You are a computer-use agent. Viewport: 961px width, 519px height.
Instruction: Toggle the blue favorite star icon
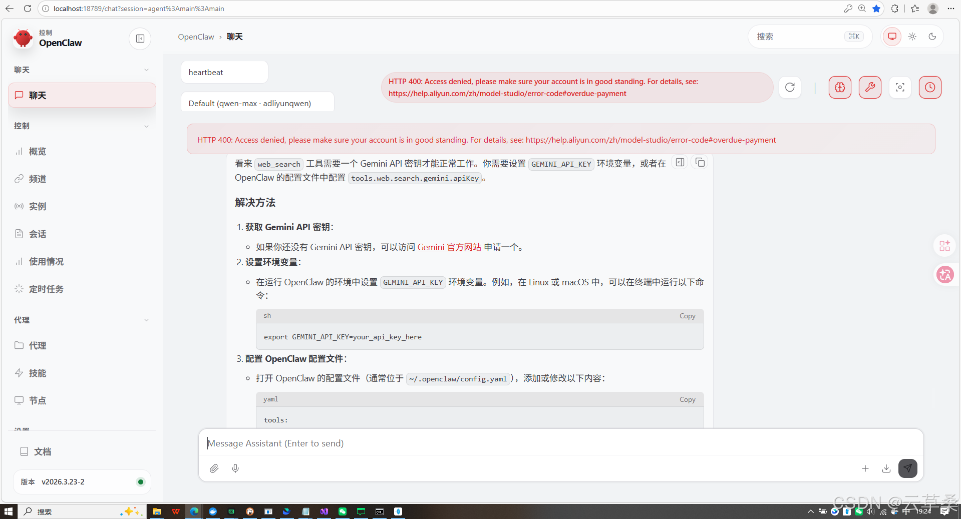pyautogui.click(x=876, y=9)
